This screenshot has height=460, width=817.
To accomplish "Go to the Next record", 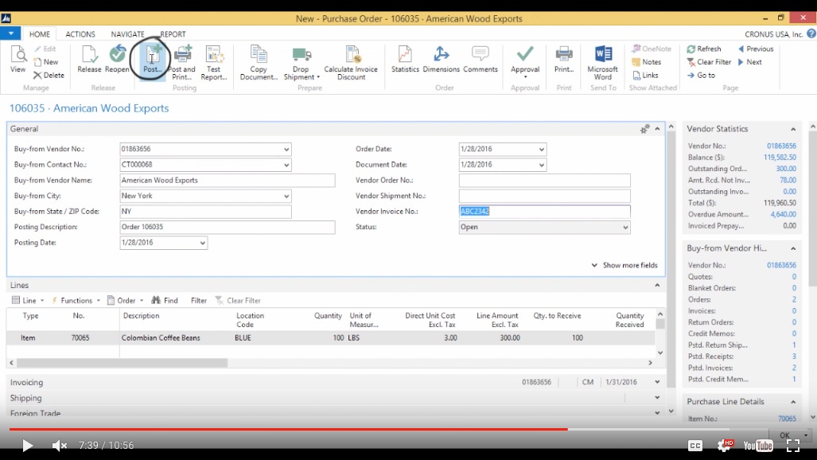I will point(750,61).
